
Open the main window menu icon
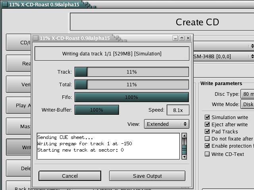pyautogui.click(x=5, y=4)
